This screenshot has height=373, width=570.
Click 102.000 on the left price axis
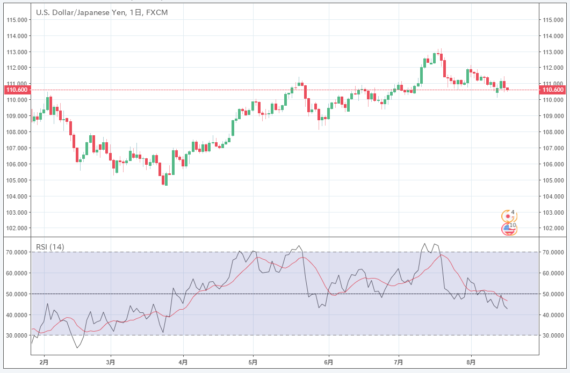tap(17, 228)
